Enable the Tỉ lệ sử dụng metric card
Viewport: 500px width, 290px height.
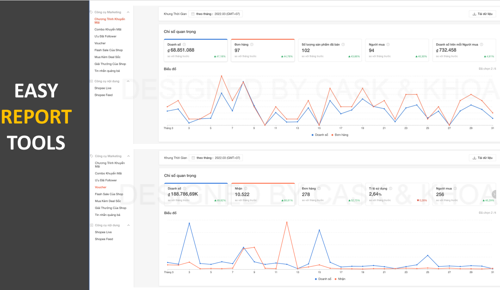(x=397, y=194)
